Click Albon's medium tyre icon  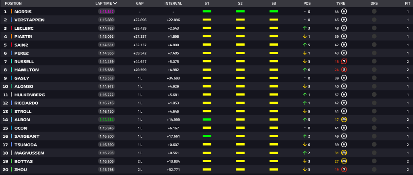tap(344, 120)
